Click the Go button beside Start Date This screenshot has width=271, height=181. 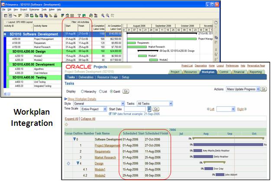point(156,109)
